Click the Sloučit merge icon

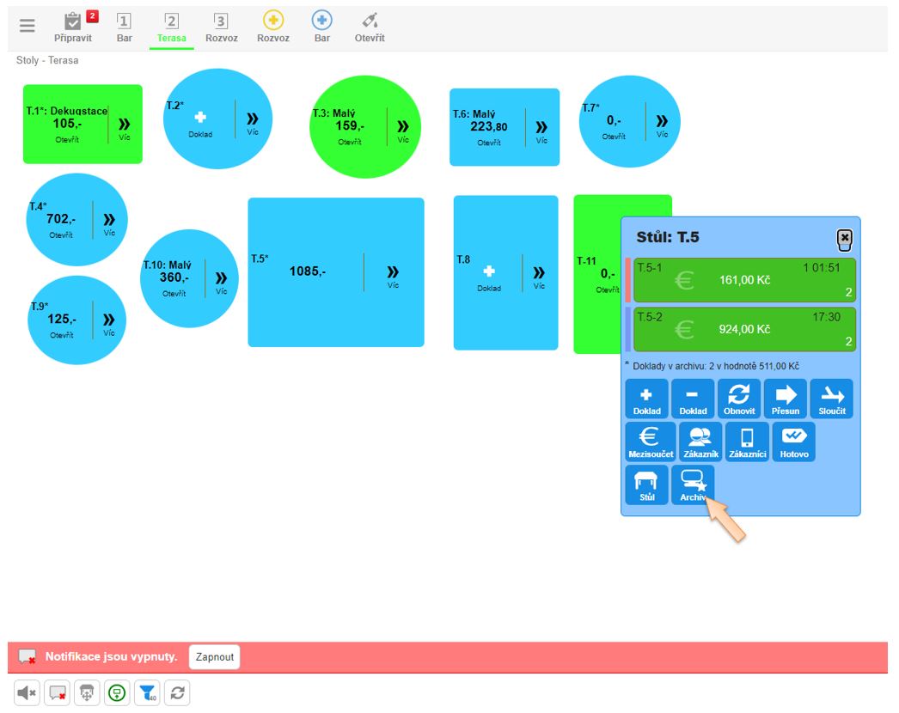click(x=831, y=399)
